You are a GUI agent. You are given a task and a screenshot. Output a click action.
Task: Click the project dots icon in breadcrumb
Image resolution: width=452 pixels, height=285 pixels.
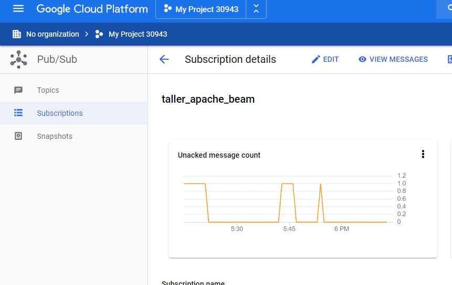point(99,34)
